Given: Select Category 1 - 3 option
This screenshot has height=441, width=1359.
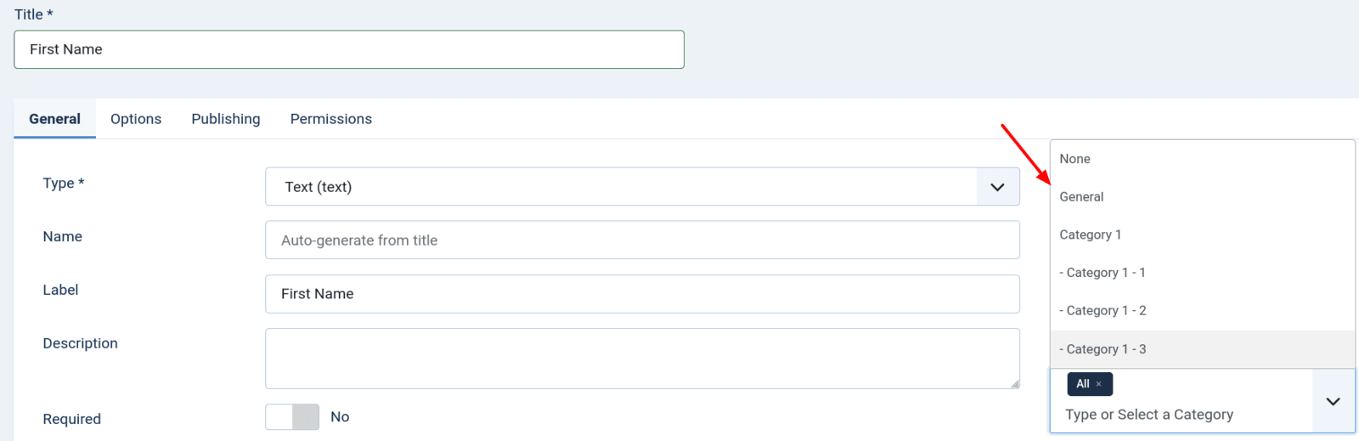Looking at the screenshot, I should (1102, 349).
